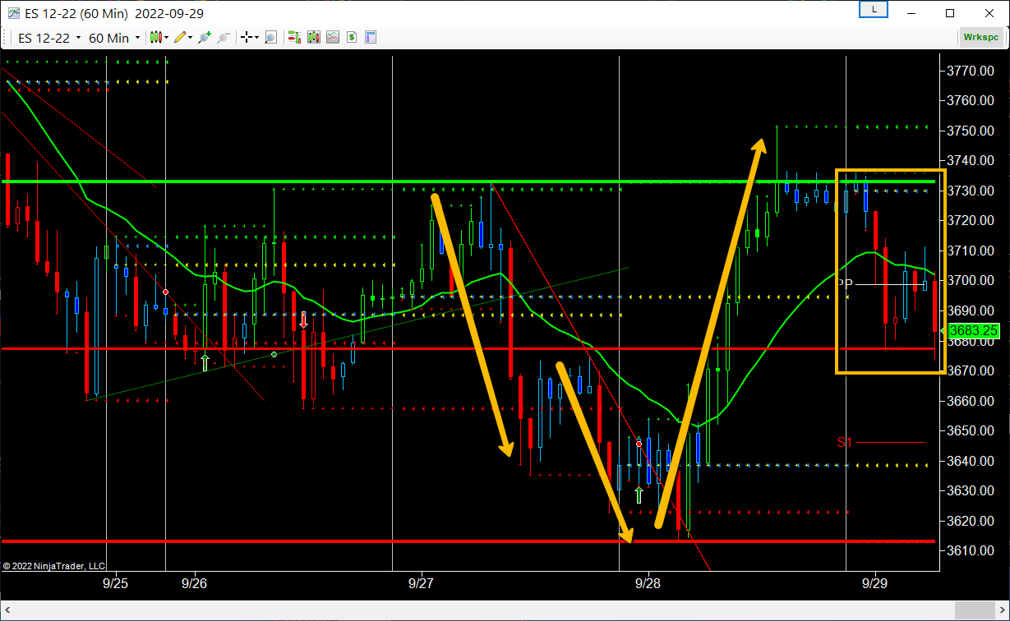Select the pencil drawing tools icon
The height and width of the screenshot is (621, 1010).
click(180, 37)
